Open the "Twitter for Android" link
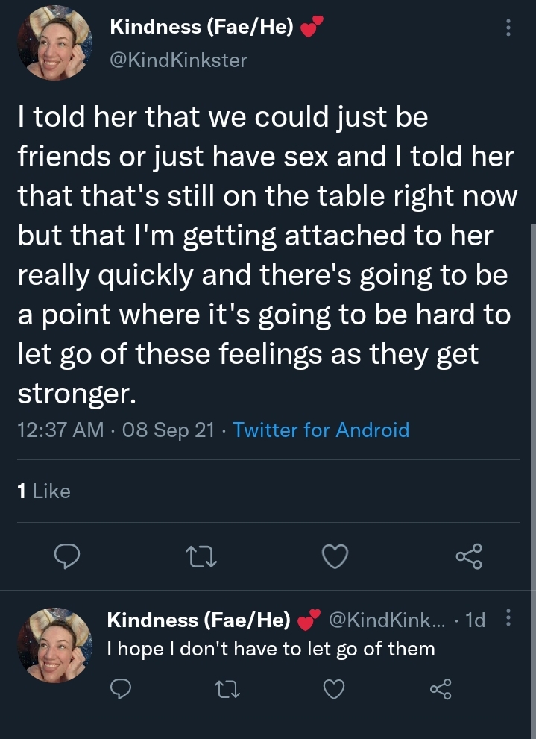The height and width of the screenshot is (739, 536). tap(321, 430)
